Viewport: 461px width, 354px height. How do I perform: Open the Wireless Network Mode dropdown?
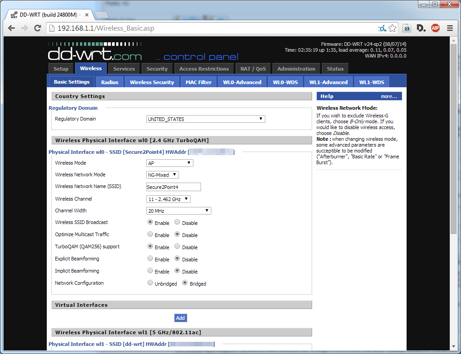coord(162,175)
